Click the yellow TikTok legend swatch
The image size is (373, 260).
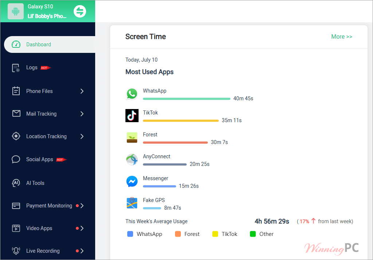pos(215,234)
